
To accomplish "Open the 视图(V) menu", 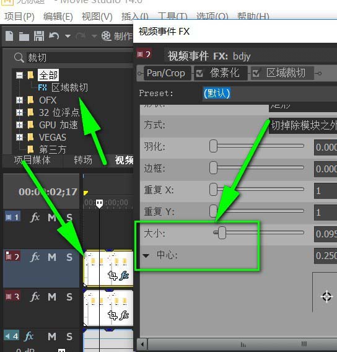I will (x=97, y=17).
